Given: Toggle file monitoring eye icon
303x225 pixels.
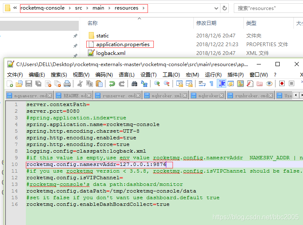Looking at the screenshot, I should point(269,84).
